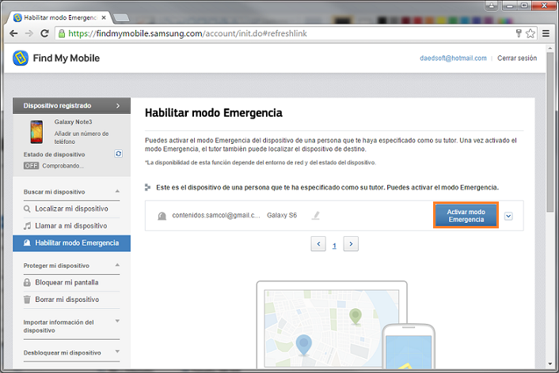The width and height of the screenshot is (559, 373).
Task: Click the Activar modo Emergencia button
Action: point(466,215)
